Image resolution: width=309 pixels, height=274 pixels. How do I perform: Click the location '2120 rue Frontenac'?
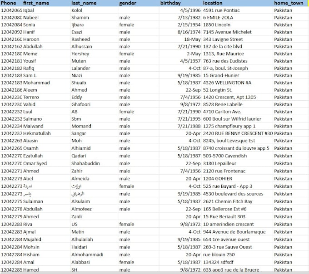coord(224,171)
